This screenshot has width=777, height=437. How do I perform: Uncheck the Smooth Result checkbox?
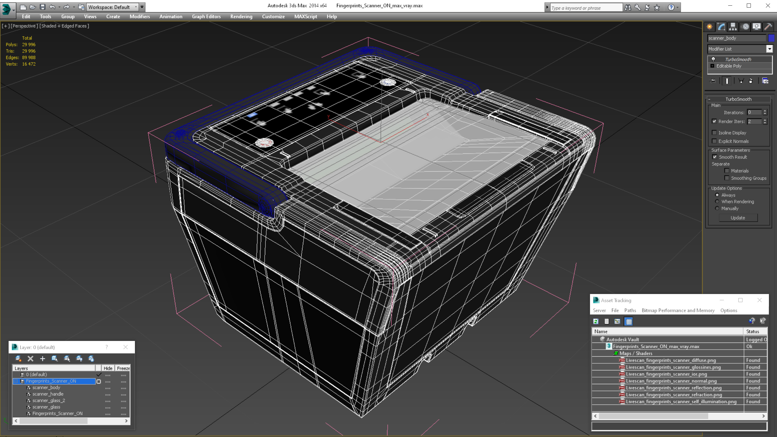point(715,157)
